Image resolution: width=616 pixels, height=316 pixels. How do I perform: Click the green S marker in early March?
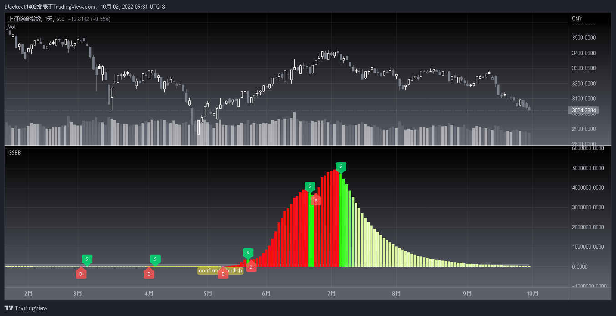pyautogui.click(x=87, y=259)
